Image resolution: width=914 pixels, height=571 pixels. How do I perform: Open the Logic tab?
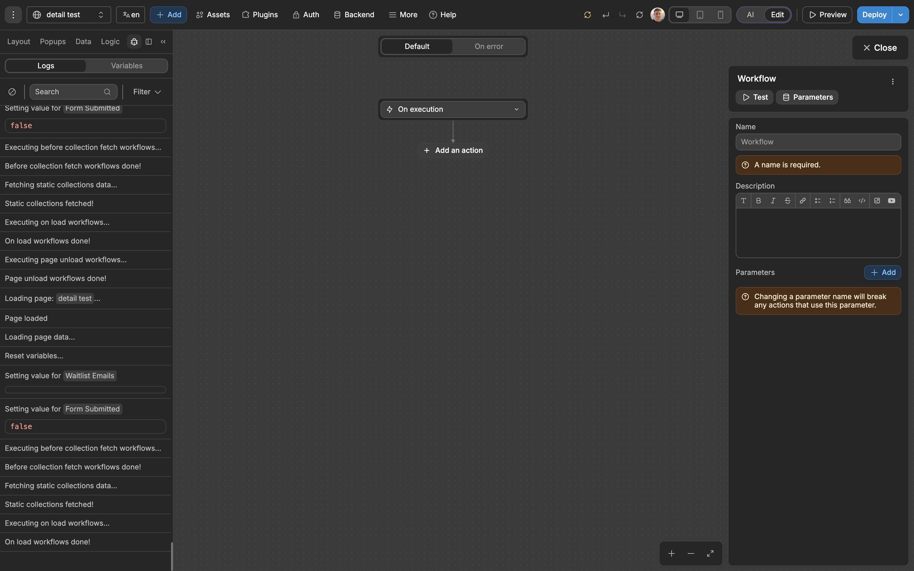tap(110, 42)
